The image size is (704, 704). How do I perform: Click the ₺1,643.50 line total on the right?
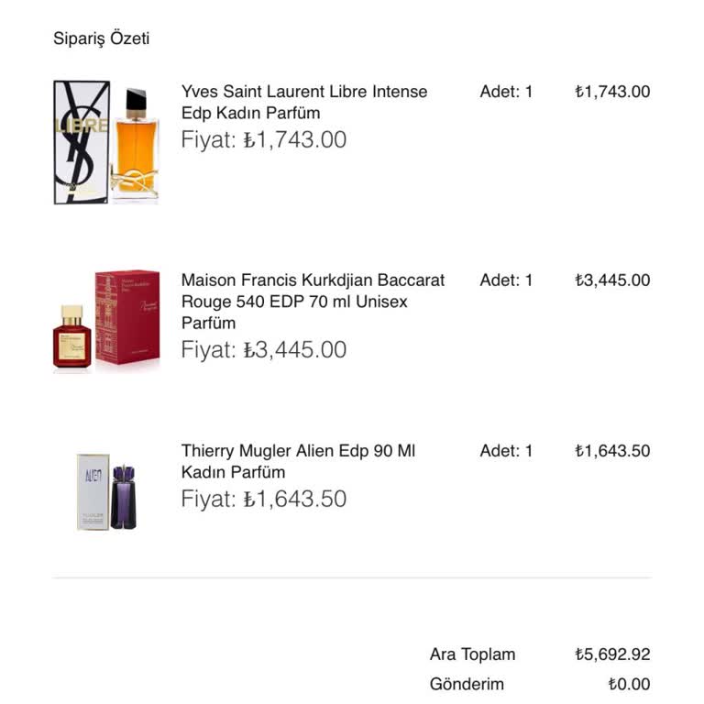point(612,451)
